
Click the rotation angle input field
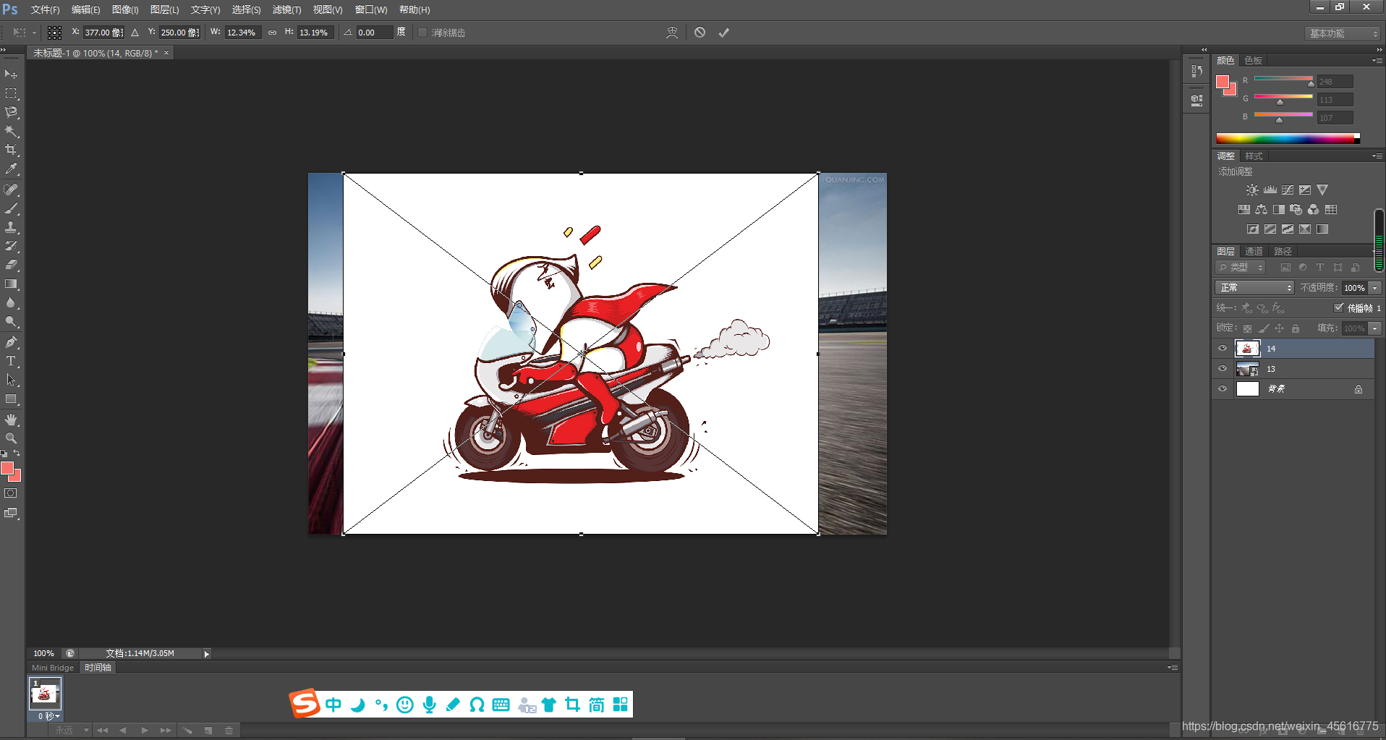coord(374,33)
